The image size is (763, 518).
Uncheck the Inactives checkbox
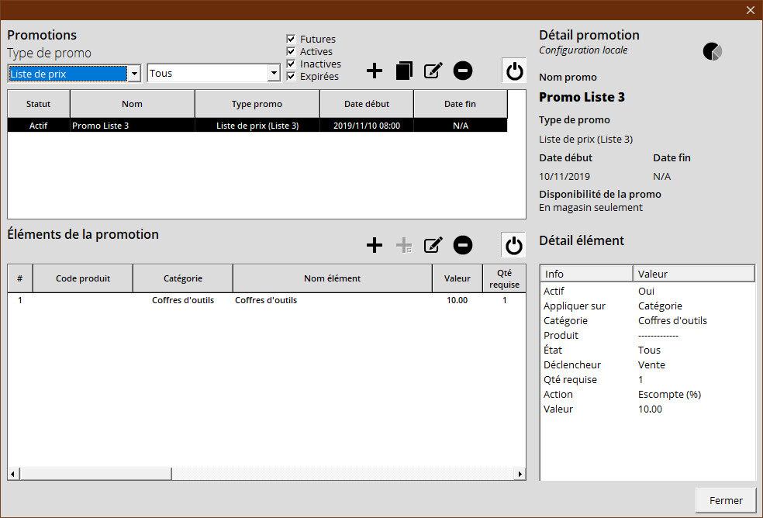coord(291,64)
